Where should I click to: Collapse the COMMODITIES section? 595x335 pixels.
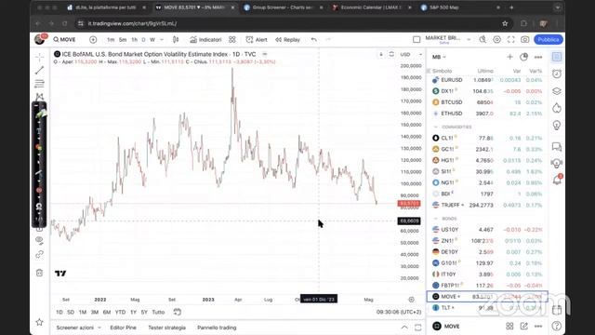coord(436,127)
